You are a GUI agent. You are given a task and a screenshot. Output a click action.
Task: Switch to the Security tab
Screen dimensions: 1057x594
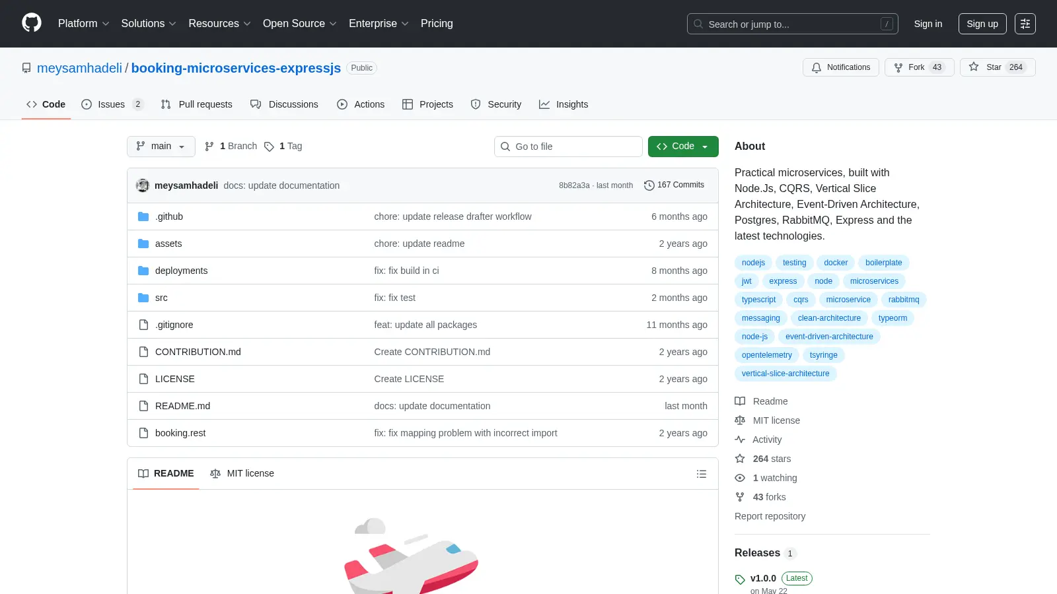pyautogui.click(x=496, y=104)
